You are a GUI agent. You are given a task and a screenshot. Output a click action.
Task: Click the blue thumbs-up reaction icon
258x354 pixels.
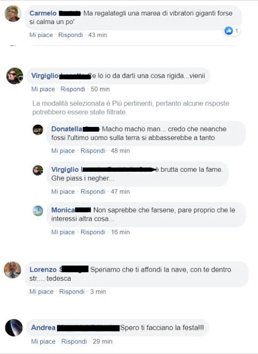point(228,30)
